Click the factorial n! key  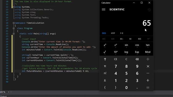pyautogui.click(x=105, y=73)
